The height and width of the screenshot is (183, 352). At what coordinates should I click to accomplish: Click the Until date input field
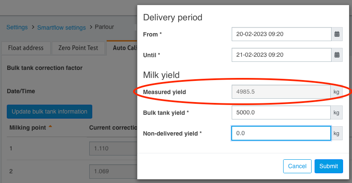pyautogui.click(x=281, y=55)
